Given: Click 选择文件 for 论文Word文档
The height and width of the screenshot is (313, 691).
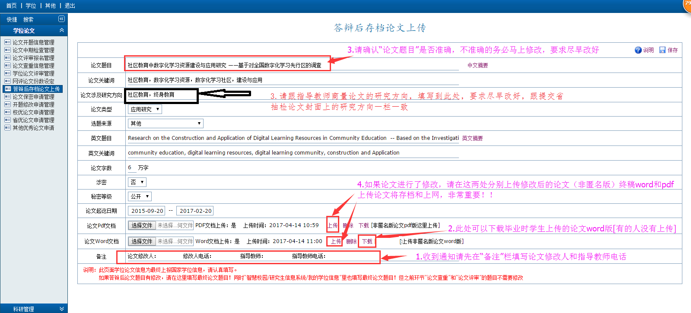Looking at the screenshot, I should (x=142, y=241).
